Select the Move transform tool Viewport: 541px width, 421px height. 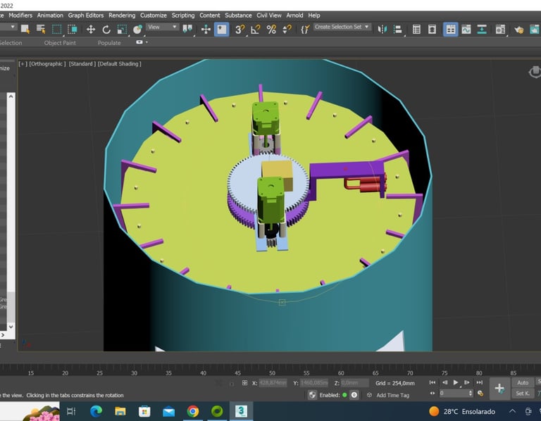tap(90, 29)
